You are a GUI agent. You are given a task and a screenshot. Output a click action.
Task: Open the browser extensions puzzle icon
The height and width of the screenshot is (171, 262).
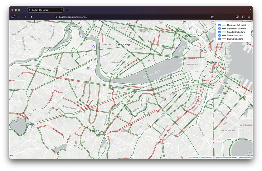click(243, 17)
